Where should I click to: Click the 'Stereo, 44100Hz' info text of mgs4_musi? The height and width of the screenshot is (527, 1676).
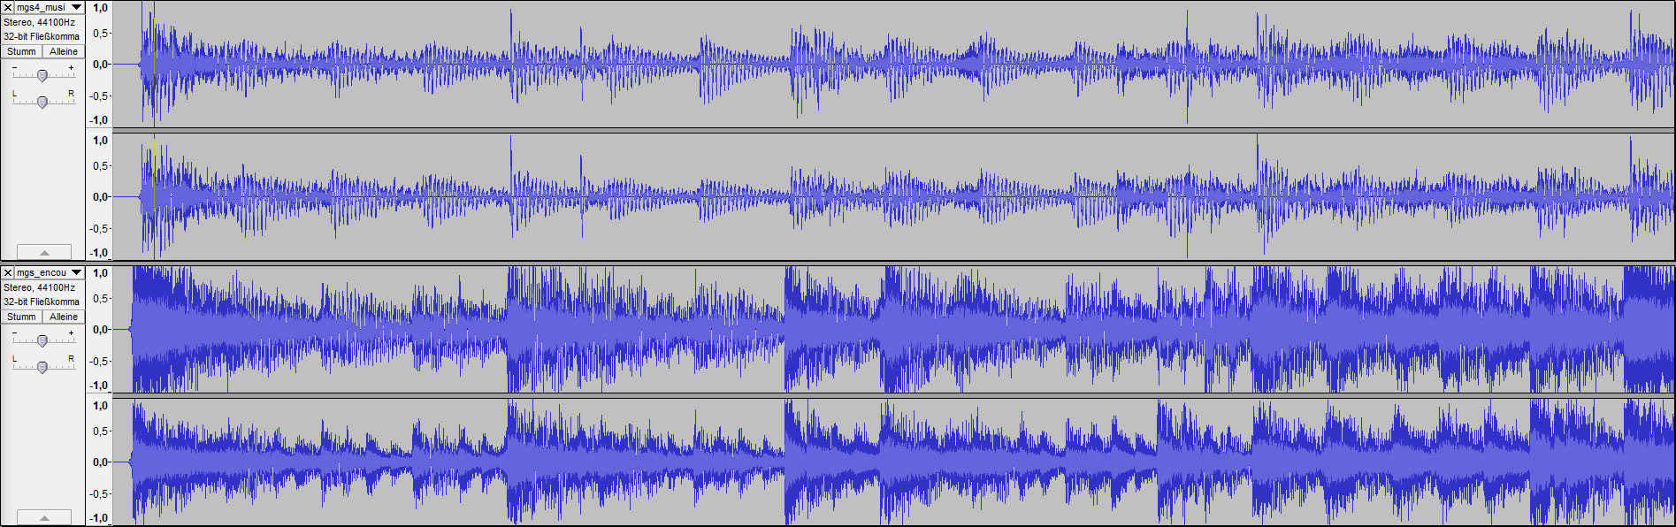[40, 22]
